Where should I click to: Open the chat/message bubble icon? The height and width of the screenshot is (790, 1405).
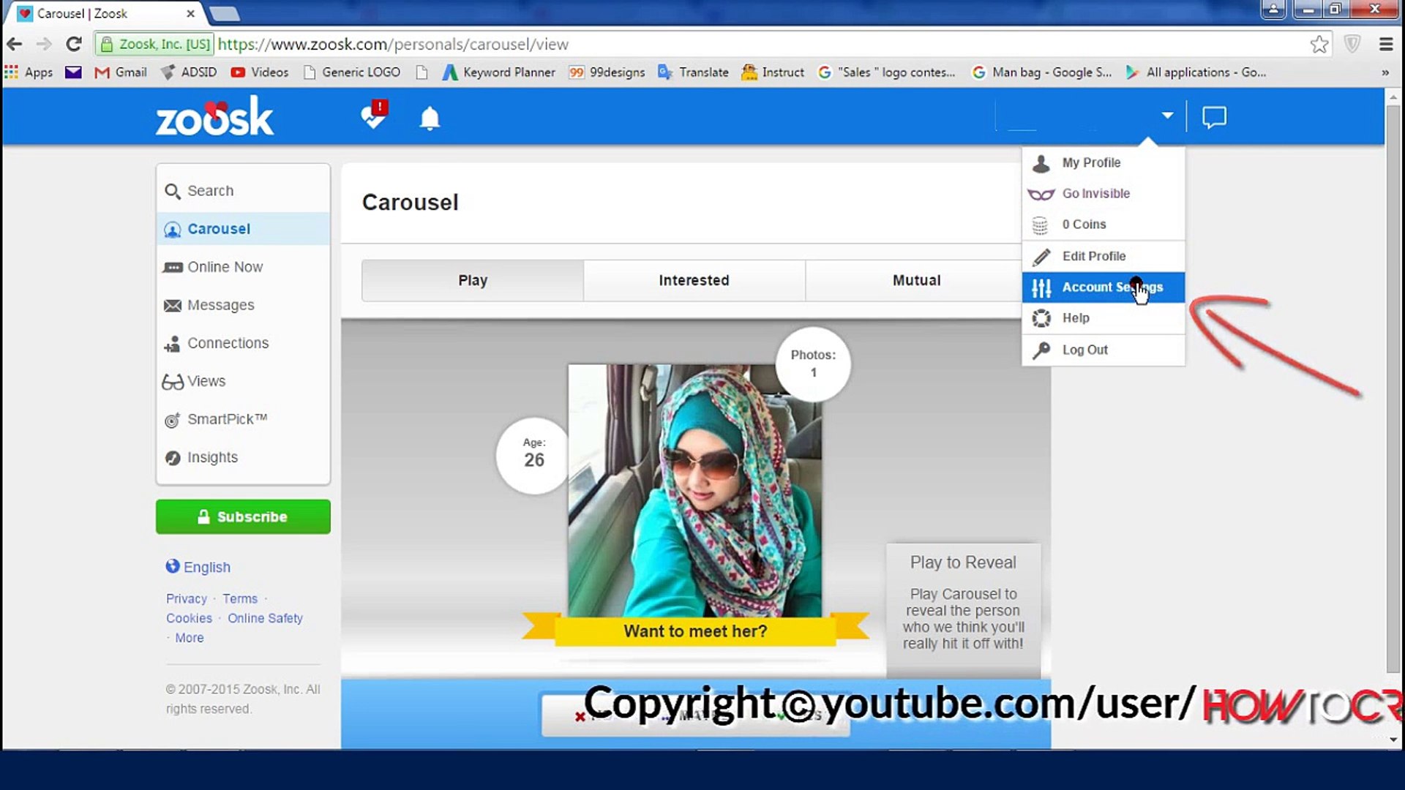click(1215, 117)
